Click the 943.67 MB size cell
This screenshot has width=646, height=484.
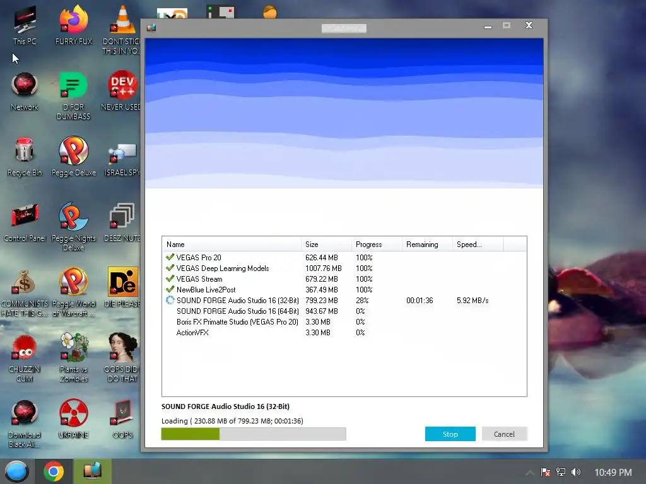(321, 311)
